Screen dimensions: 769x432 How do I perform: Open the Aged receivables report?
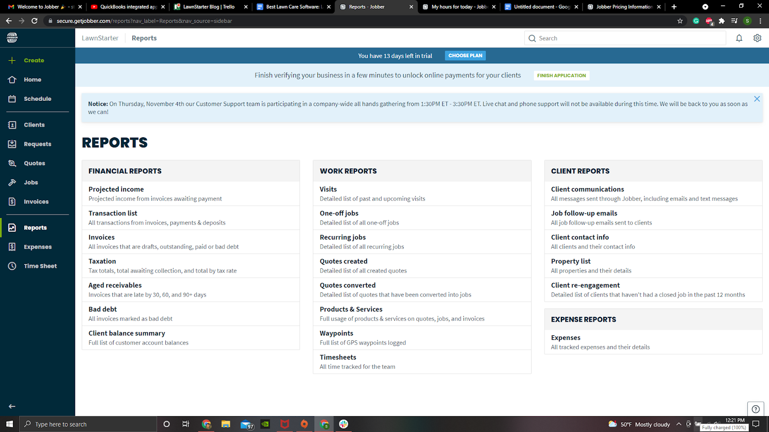point(115,285)
